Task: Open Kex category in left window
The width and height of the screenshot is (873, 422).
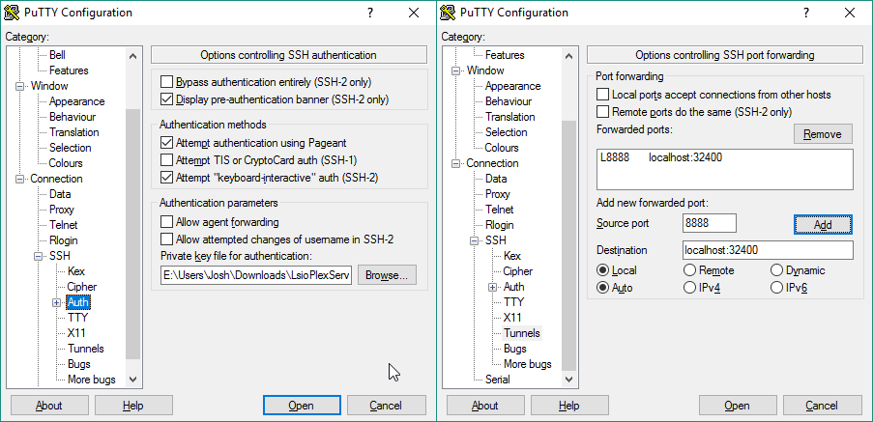Action: (x=76, y=271)
